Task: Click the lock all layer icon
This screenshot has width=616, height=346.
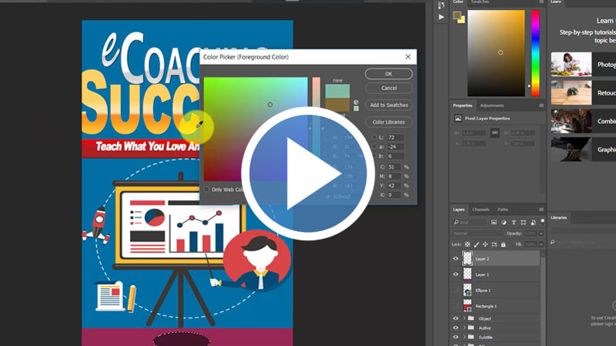Action: tap(504, 244)
